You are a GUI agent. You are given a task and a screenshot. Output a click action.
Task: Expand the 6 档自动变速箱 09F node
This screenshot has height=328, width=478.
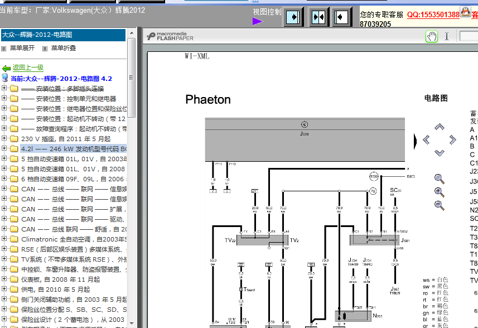coord(4,179)
